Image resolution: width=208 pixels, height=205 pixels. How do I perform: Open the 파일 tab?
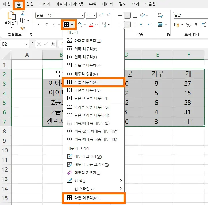tap(7, 4)
